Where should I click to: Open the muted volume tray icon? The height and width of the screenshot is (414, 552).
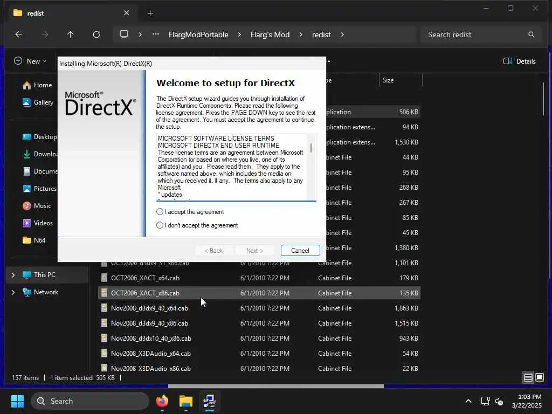pos(499,401)
